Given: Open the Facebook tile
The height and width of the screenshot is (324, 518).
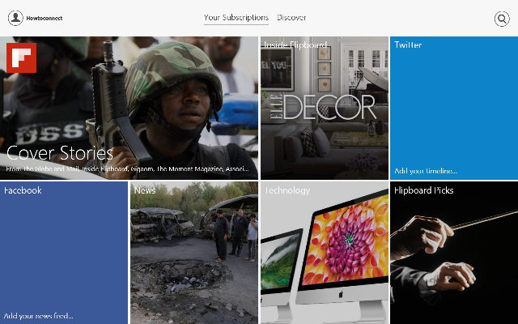Looking at the screenshot, I should (x=64, y=253).
